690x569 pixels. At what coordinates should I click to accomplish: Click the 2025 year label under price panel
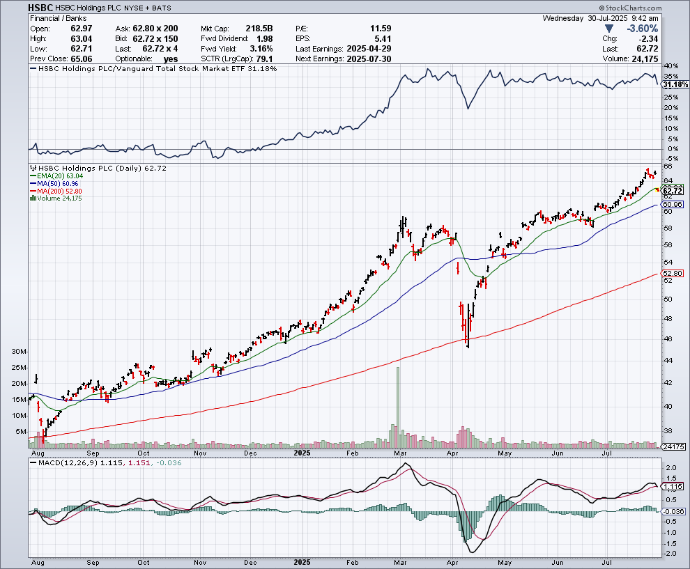[x=302, y=453]
